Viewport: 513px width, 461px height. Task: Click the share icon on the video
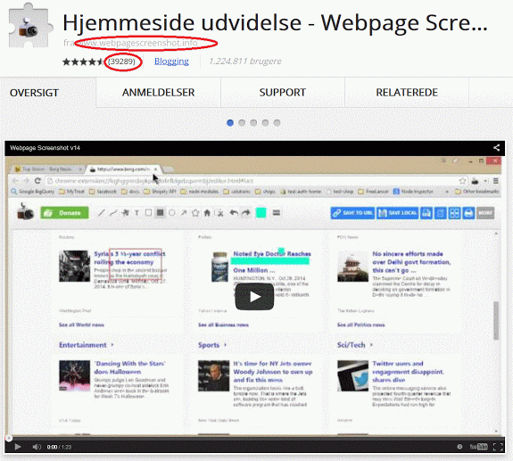(496, 148)
